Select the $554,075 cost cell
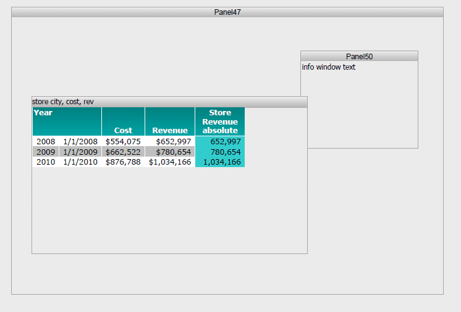Screen dimensions: 461x312 point(123,141)
